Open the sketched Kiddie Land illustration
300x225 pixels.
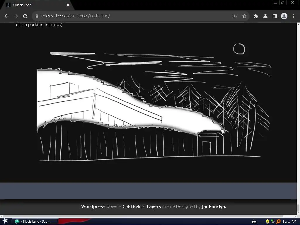tap(154, 102)
